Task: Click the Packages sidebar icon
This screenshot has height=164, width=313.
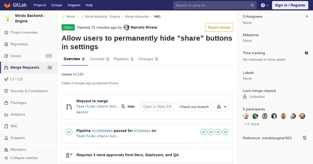Action: click(x=6, y=103)
